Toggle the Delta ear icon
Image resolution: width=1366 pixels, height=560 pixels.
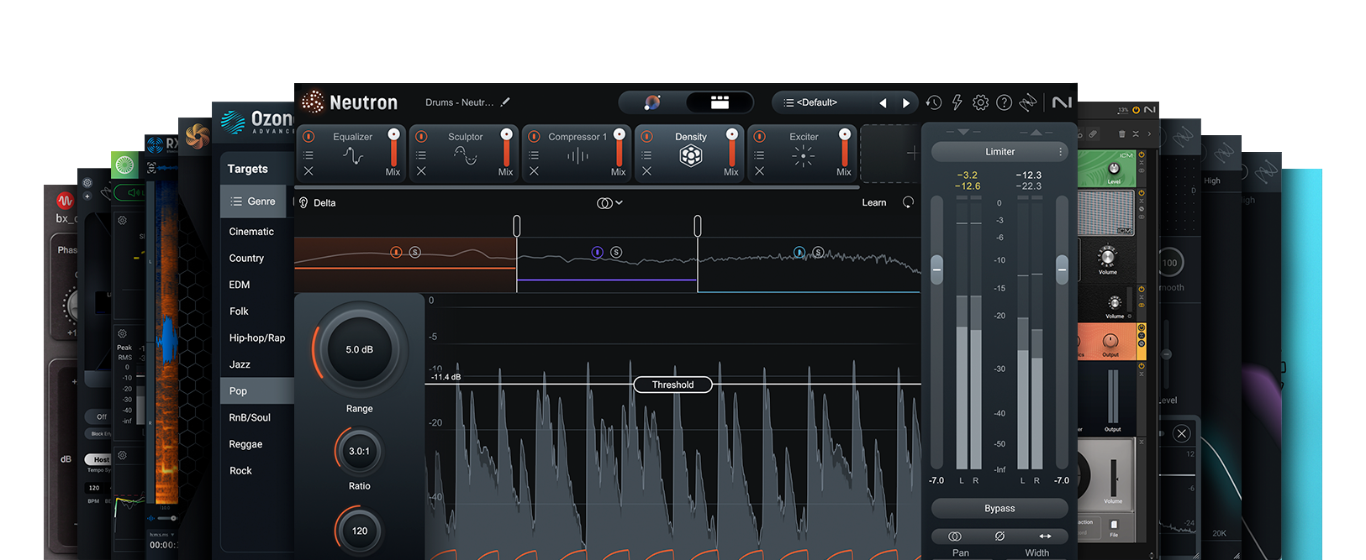303,202
